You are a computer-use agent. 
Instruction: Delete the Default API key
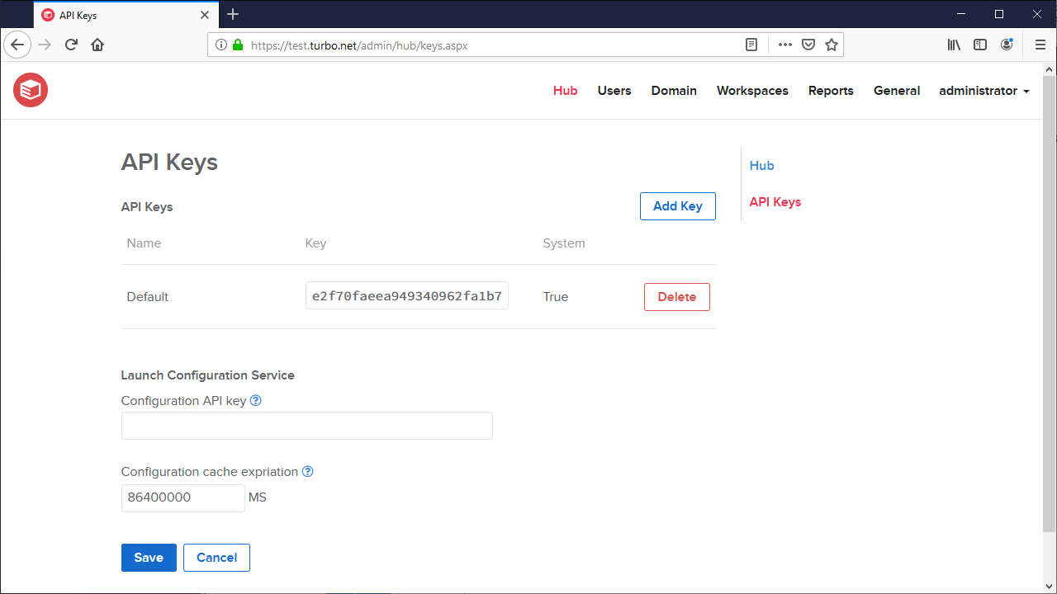point(676,296)
